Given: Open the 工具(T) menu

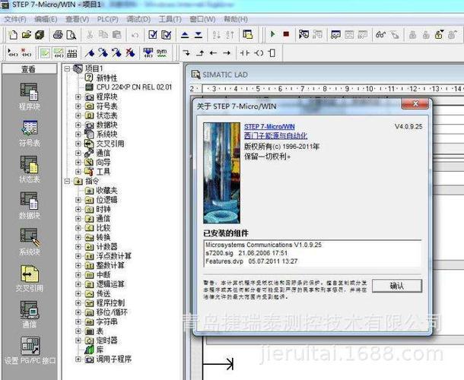Looking at the screenshot, I should (x=170, y=20).
